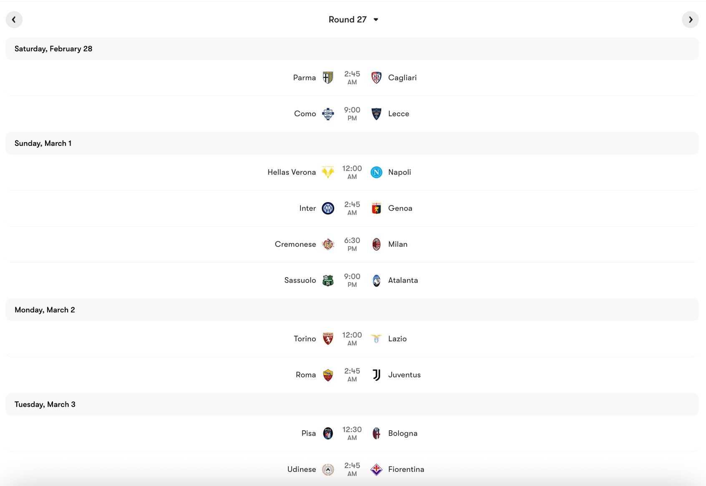This screenshot has width=706, height=486.
Task: Click the Parma club crest
Action: 328,78
